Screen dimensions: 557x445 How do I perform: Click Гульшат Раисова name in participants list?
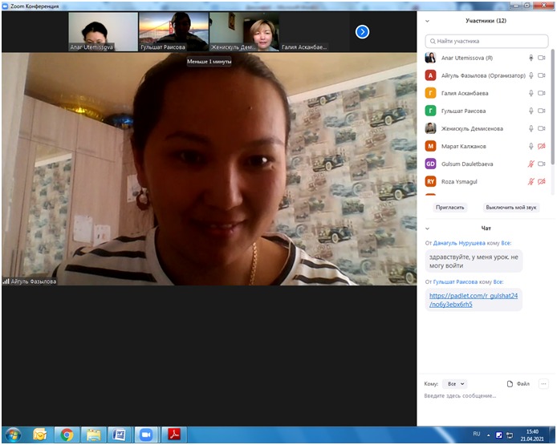463,111
